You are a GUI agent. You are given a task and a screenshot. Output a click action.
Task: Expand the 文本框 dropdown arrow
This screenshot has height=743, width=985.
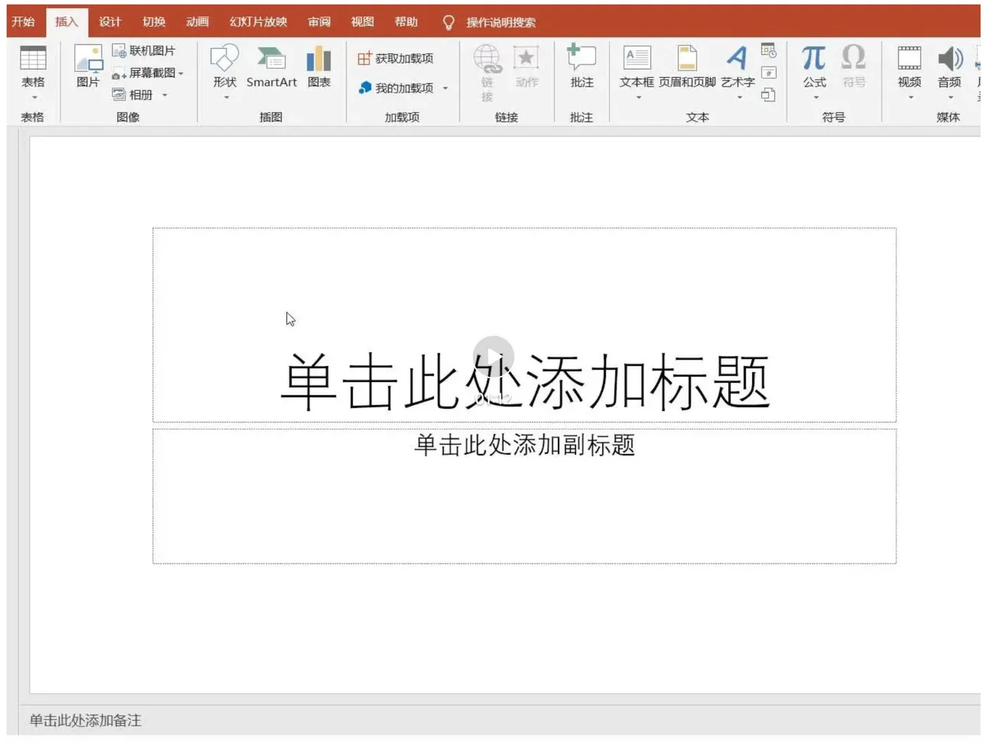(639, 98)
